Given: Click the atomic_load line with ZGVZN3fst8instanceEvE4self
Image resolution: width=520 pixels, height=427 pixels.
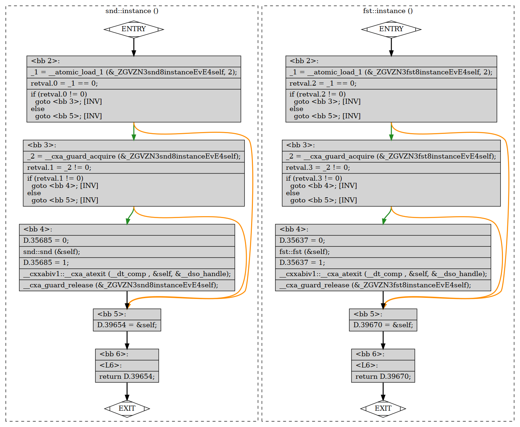Looking at the screenshot, I should [x=391, y=72].
